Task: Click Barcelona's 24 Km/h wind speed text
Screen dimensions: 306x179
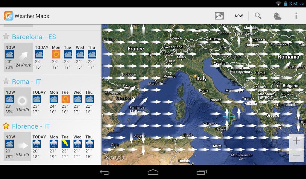Action: (23, 65)
